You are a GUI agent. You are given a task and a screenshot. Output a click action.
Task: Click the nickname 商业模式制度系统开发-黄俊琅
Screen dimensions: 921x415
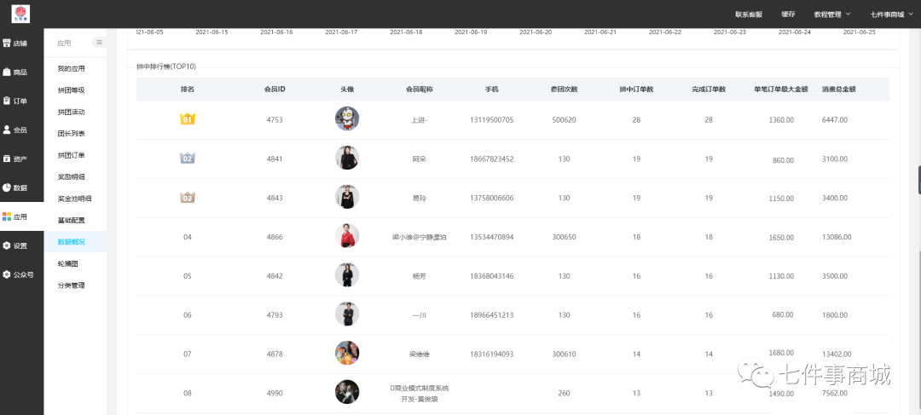pyautogui.click(x=420, y=394)
